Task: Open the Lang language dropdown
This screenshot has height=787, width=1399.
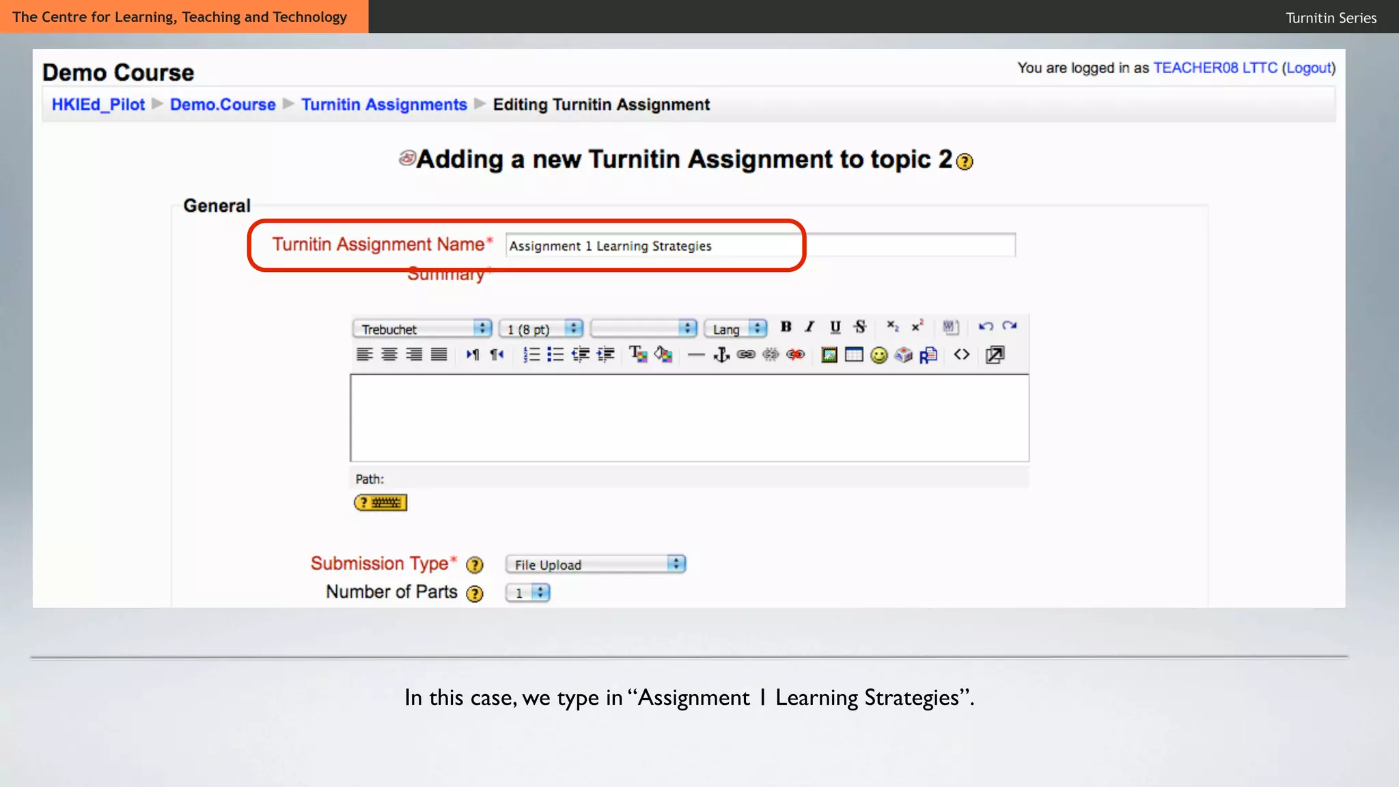Action: click(736, 329)
